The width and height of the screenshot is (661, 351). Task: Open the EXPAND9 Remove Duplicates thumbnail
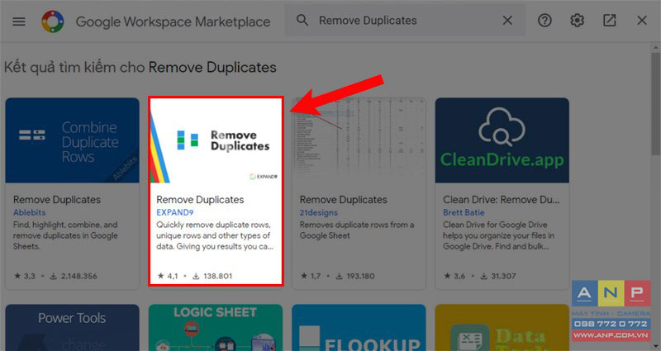click(216, 140)
